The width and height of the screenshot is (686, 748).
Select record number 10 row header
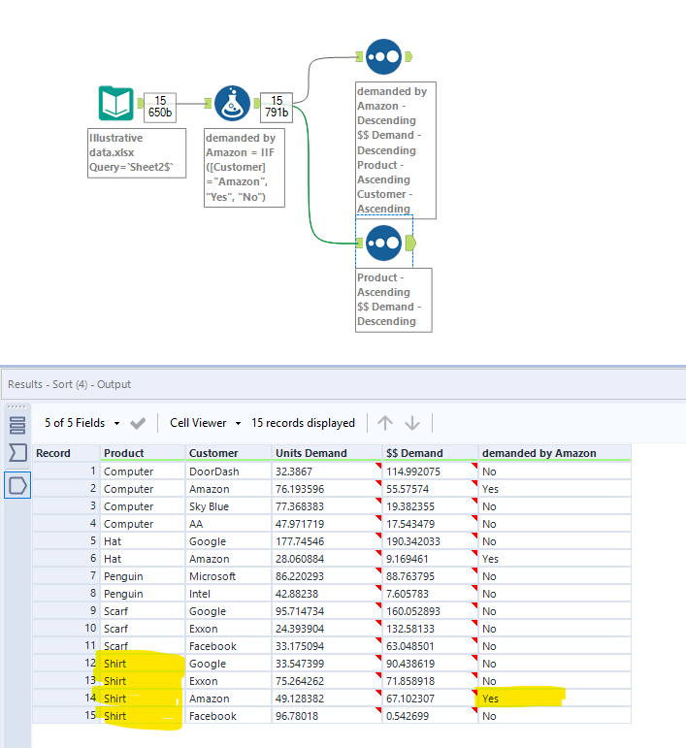(66, 629)
